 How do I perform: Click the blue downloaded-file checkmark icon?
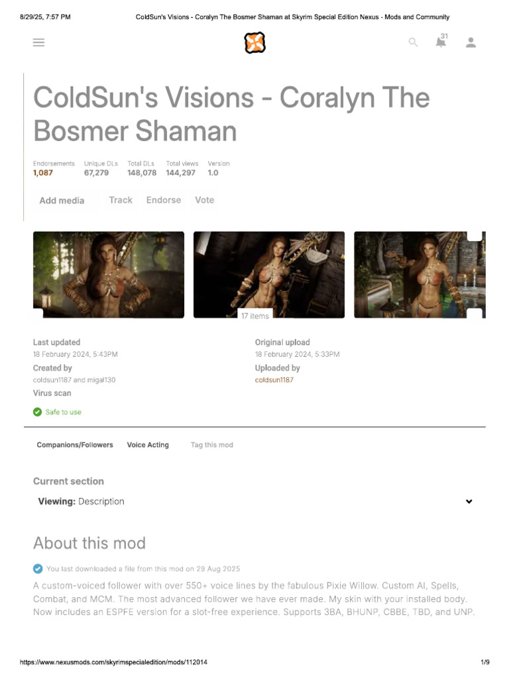(38, 569)
